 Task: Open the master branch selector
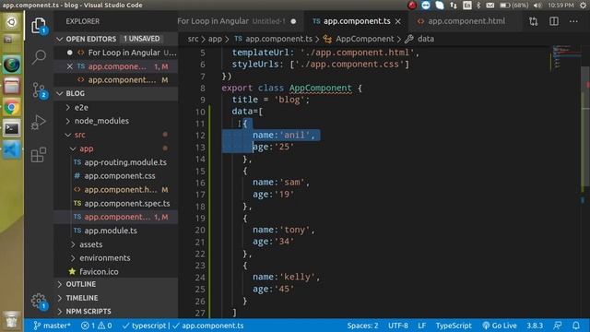point(52,326)
